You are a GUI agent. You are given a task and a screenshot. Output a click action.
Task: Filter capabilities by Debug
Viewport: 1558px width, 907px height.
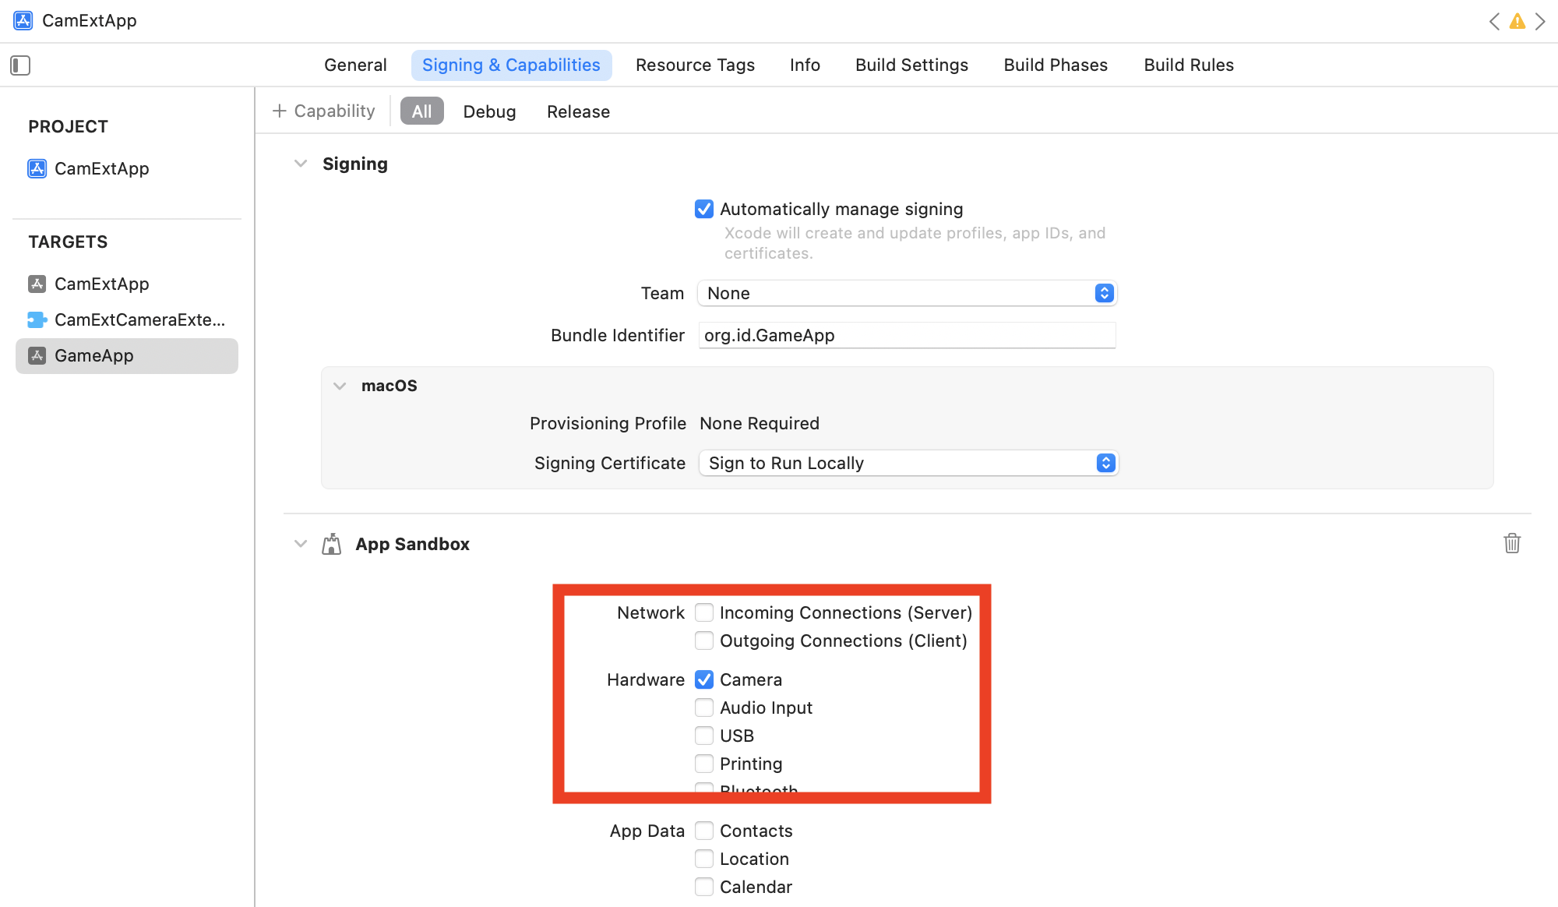(x=489, y=111)
